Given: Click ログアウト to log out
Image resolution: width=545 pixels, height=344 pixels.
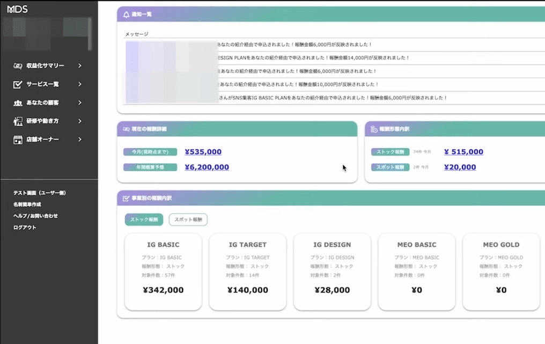Looking at the screenshot, I should click(x=25, y=228).
